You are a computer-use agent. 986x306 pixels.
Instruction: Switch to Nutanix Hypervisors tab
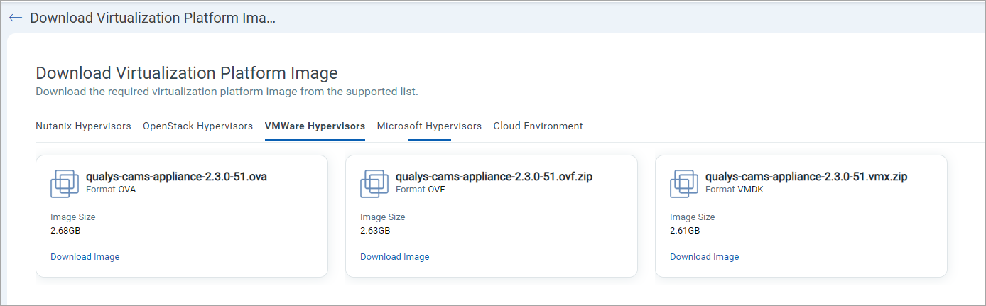click(83, 126)
